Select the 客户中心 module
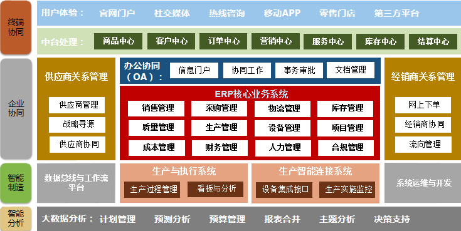Viewport: 461px width, 231px height. 171,41
